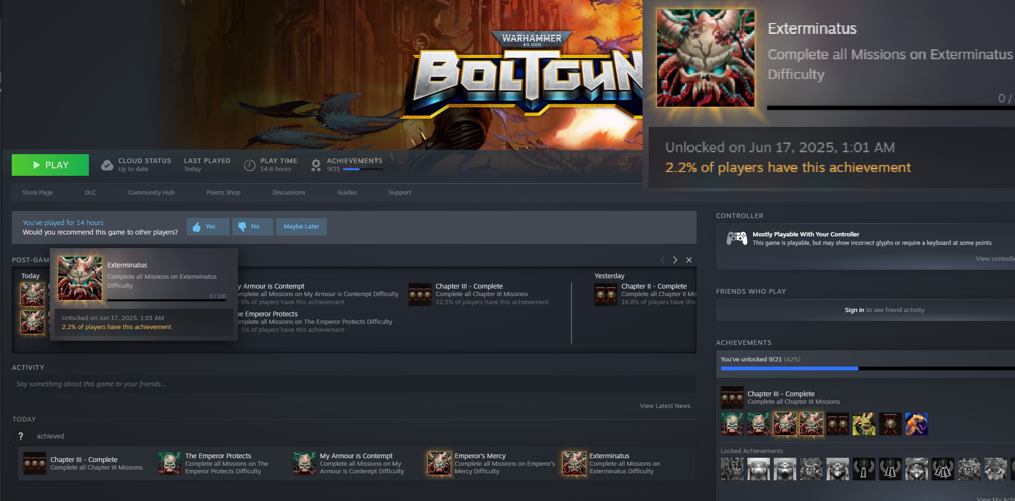Click Chapter III - Complete icon in Today activity

coord(35,463)
